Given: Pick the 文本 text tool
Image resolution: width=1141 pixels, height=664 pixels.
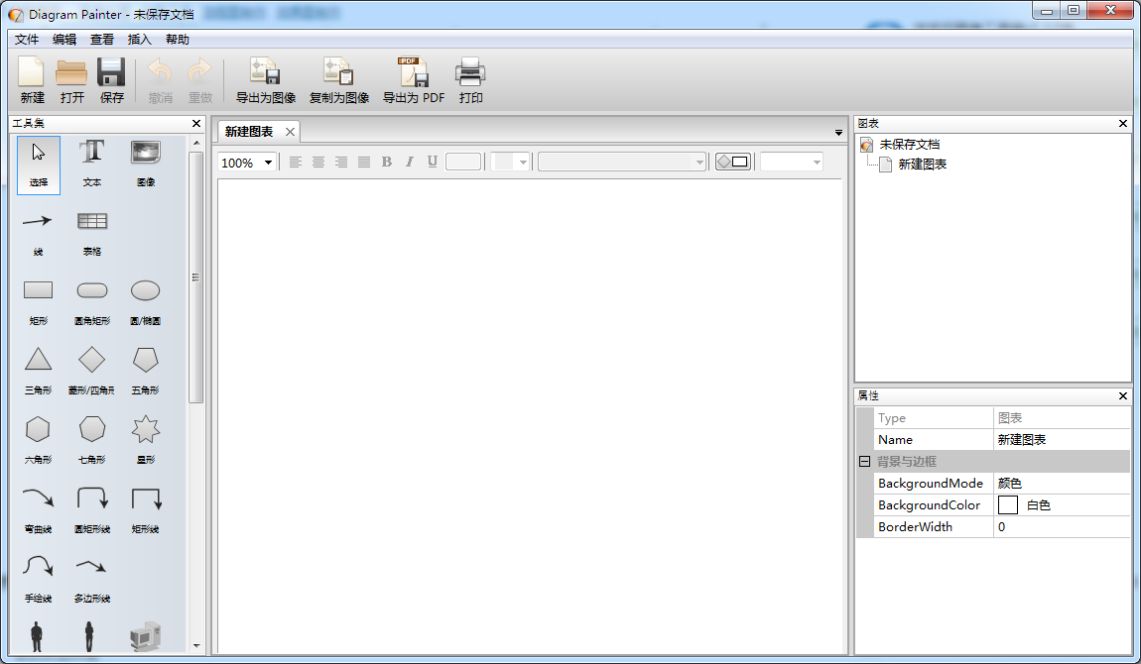Looking at the screenshot, I should coord(91,165).
